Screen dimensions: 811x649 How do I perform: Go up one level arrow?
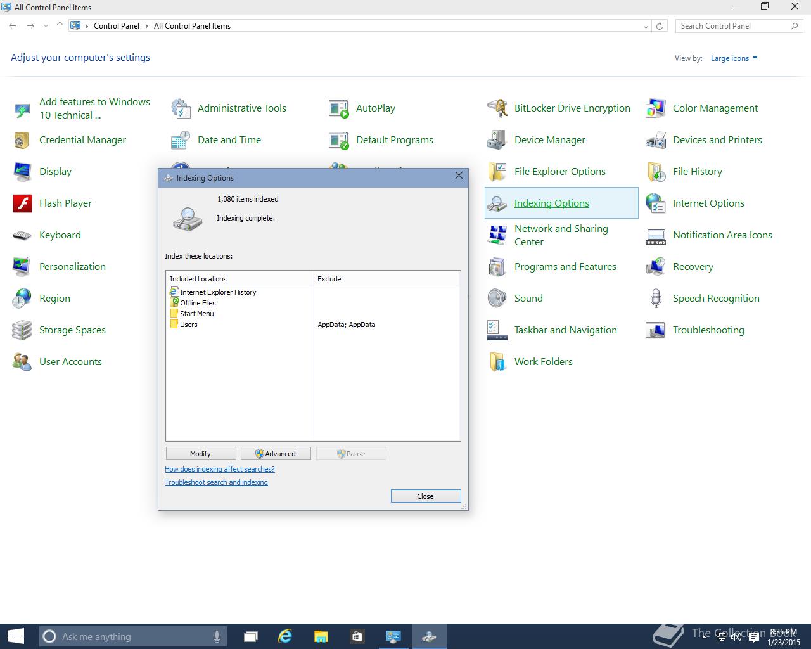coord(60,26)
